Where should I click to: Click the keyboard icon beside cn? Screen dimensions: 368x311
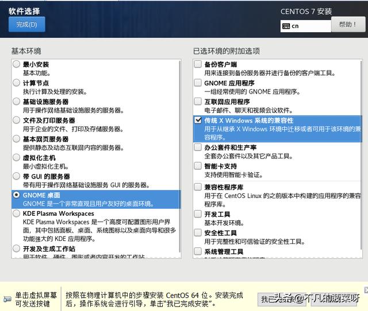tap(286, 26)
